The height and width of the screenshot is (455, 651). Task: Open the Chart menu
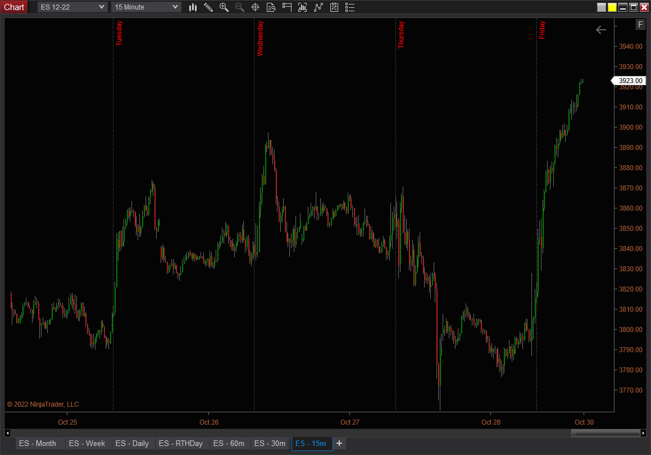point(14,7)
